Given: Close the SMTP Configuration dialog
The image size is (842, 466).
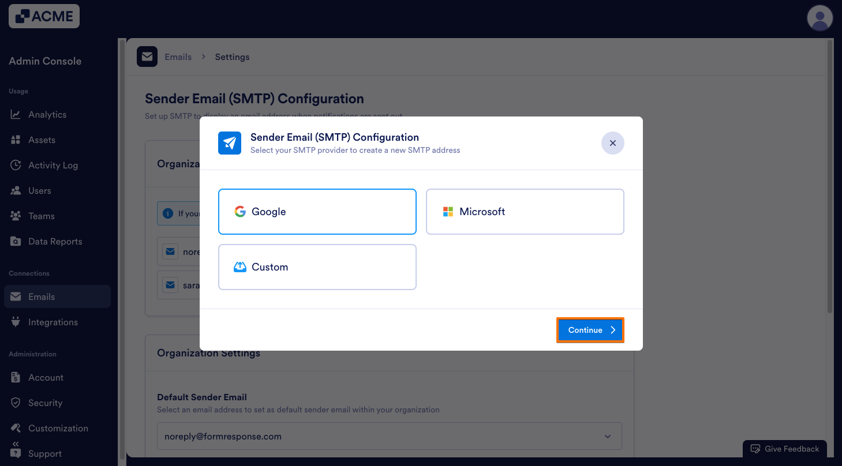Looking at the screenshot, I should (612, 143).
